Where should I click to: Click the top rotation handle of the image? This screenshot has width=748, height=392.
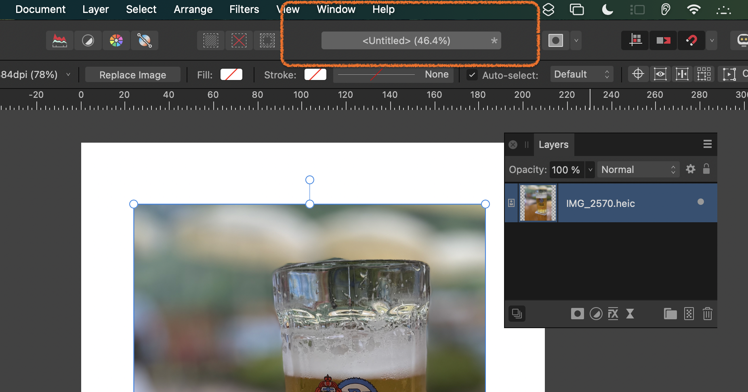click(x=310, y=180)
